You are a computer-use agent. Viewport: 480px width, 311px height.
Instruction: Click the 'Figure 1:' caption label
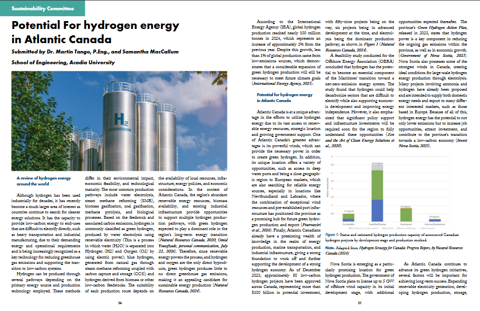coord(332,234)
